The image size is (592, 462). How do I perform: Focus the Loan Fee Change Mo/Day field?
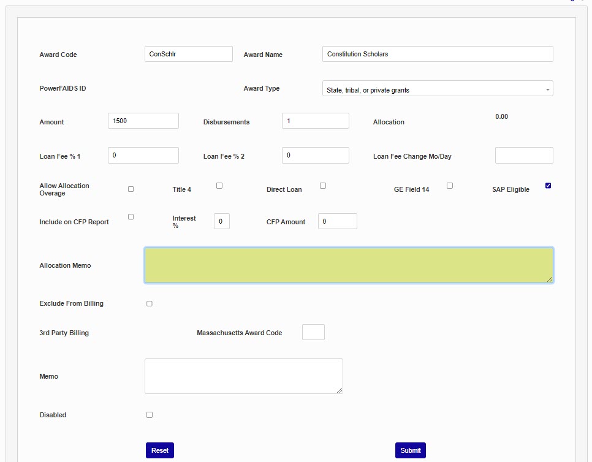523,156
